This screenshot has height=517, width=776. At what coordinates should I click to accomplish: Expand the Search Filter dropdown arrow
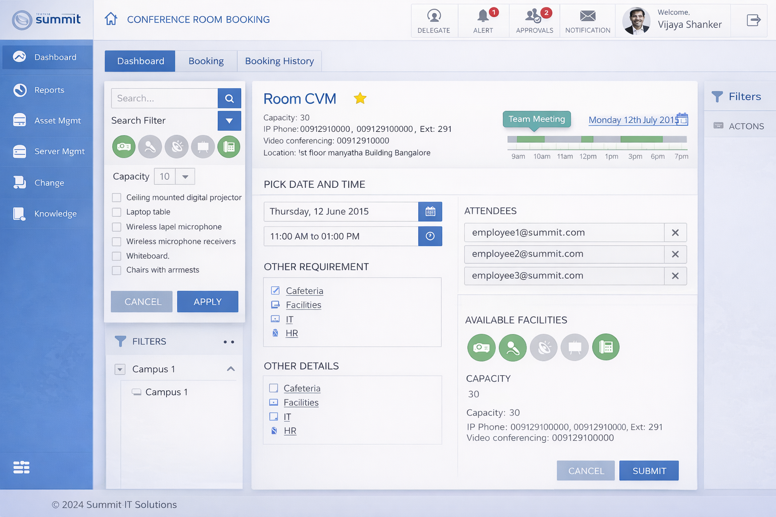pyautogui.click(x=229, y=121)
